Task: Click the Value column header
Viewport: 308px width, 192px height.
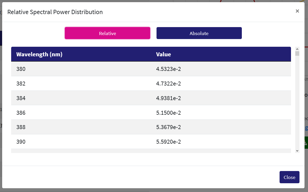Action: click(163, 54)
